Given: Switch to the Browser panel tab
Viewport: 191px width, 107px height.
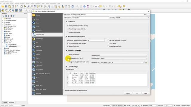Looking at the screenshot, I should point(12,103).
